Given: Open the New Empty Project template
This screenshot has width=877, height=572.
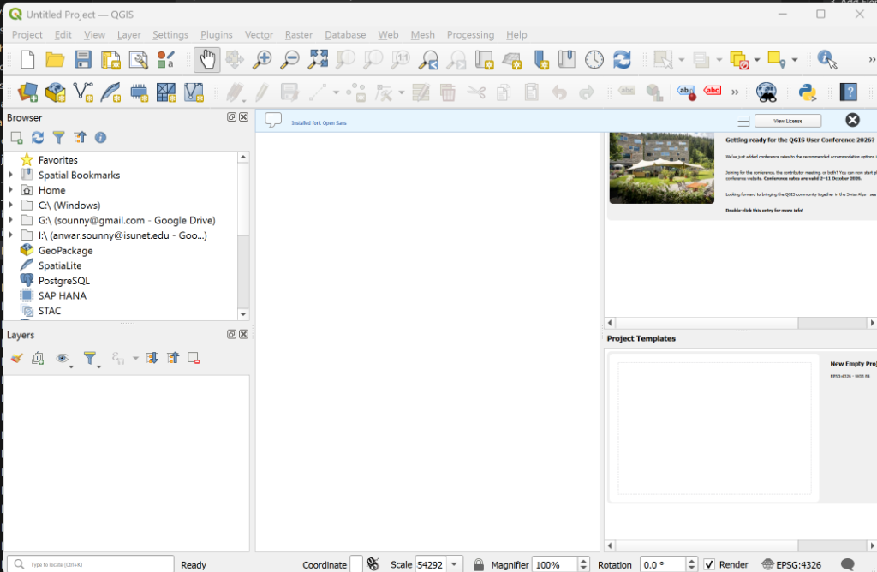Looking at the screenshot, I should 716,428.
